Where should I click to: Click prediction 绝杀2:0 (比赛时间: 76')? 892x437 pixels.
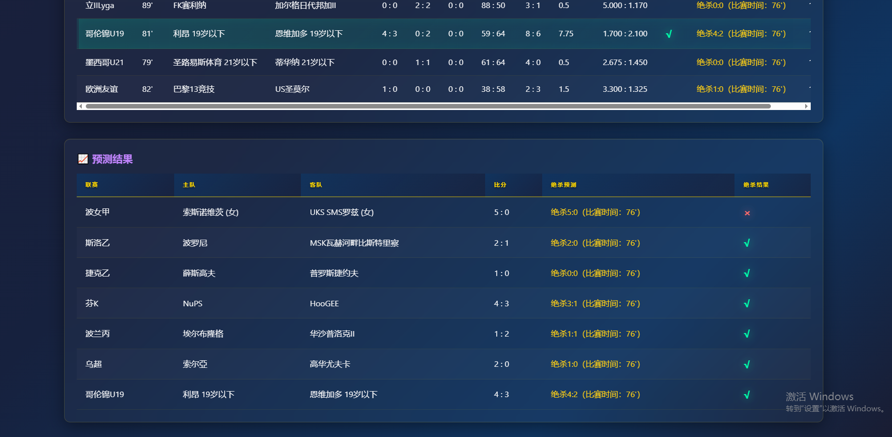596,243
